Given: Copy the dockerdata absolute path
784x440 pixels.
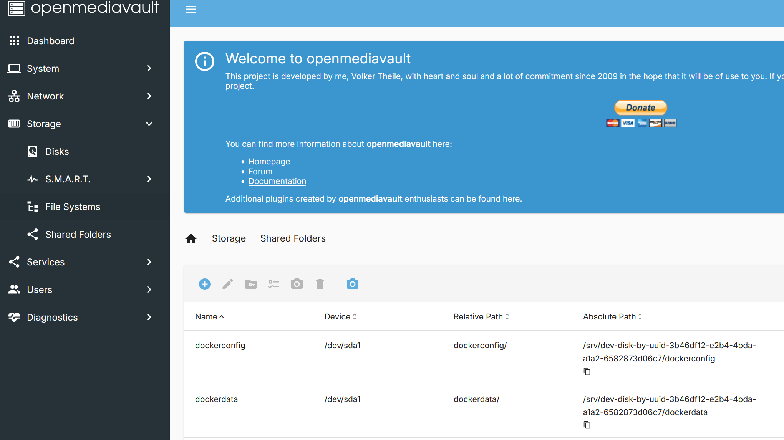Looking at the screenshot, I should (x=587, y=425).
